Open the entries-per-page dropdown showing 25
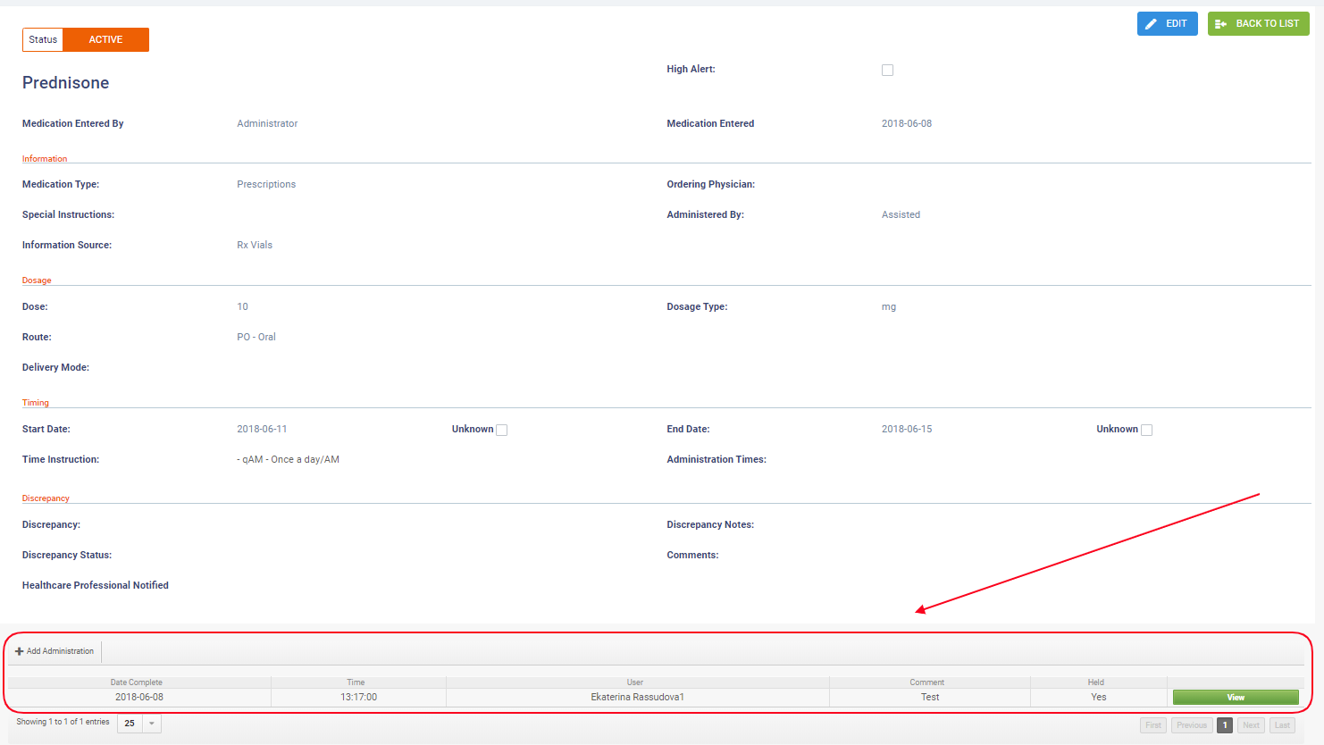 (151, 724)
